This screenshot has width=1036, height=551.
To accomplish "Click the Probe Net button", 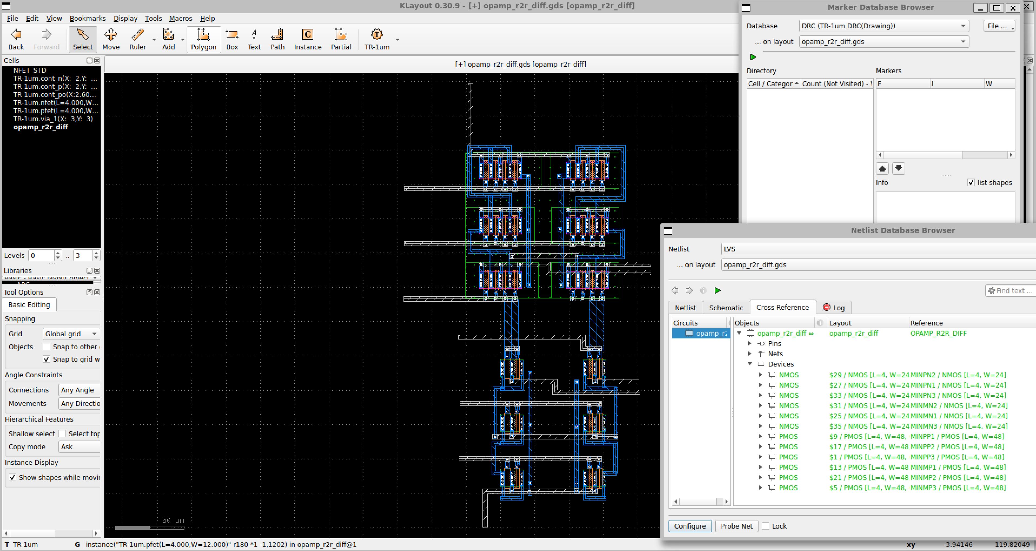I will click(736, 526).
